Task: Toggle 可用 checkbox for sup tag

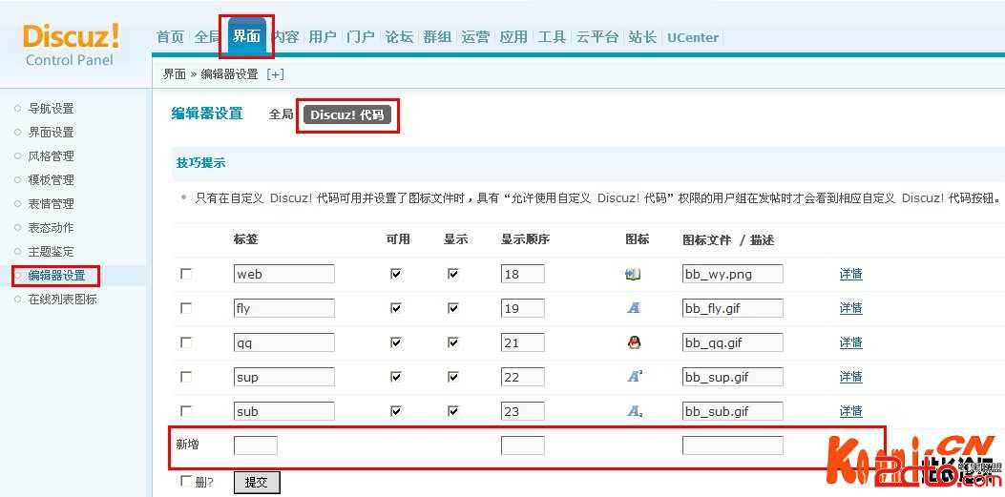Action: coord(395,377)
